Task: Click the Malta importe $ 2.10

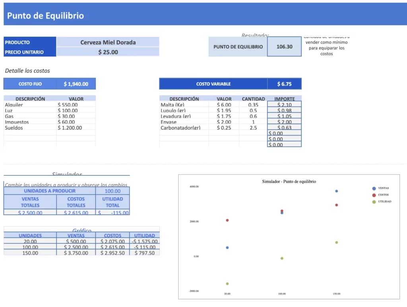Action: click(284, 105)
